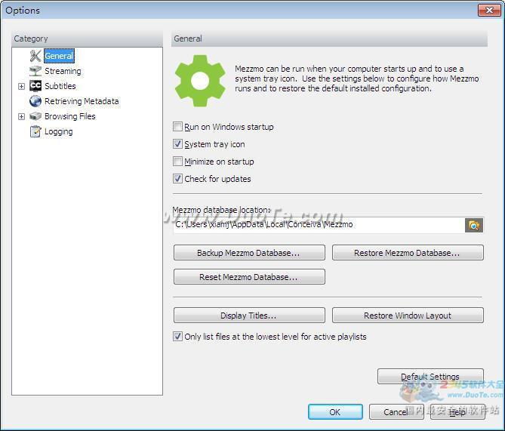Click the Mezzmo database location field
505x431 pixels.
click(x=319, y=225)
